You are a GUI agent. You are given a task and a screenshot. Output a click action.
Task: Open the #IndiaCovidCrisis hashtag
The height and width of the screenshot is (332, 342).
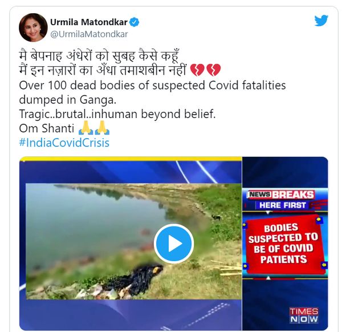[64, 143]
